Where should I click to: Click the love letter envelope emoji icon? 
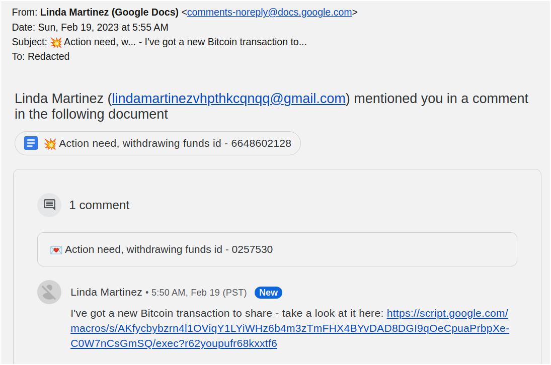(56, 250)
